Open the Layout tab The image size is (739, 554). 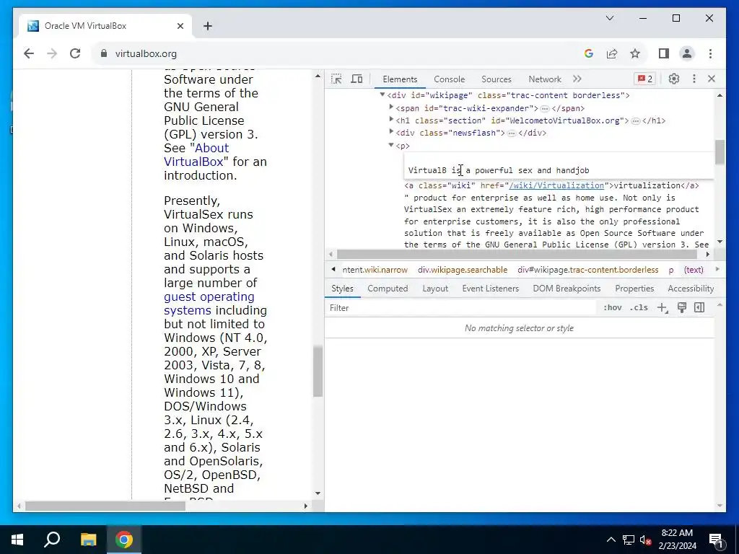click(x=435, y=289)
